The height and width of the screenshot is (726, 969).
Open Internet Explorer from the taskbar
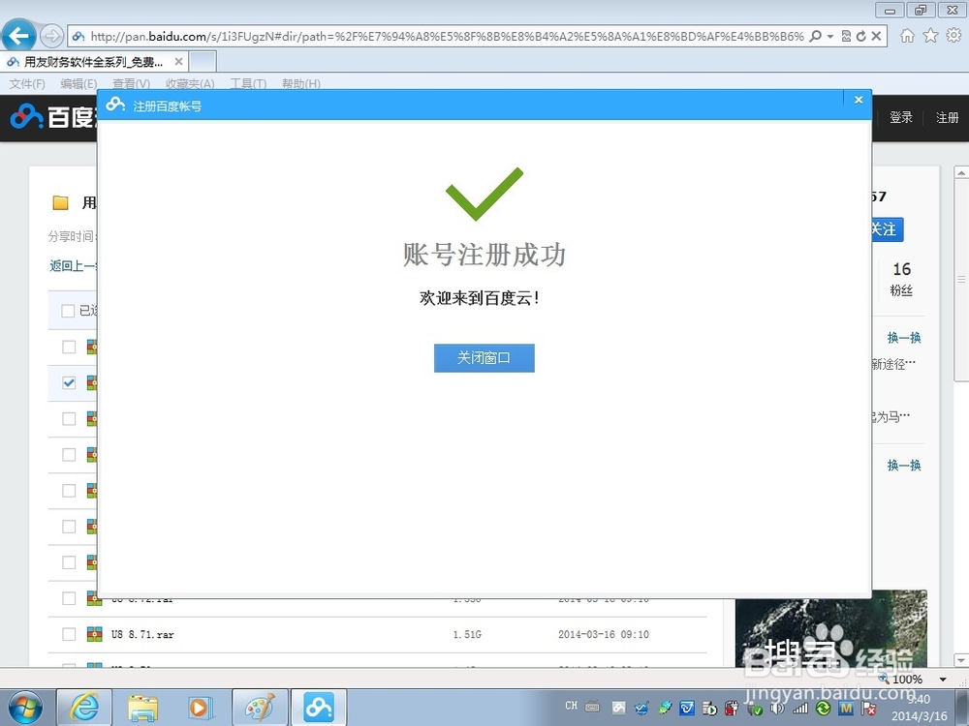pos(84,708)
